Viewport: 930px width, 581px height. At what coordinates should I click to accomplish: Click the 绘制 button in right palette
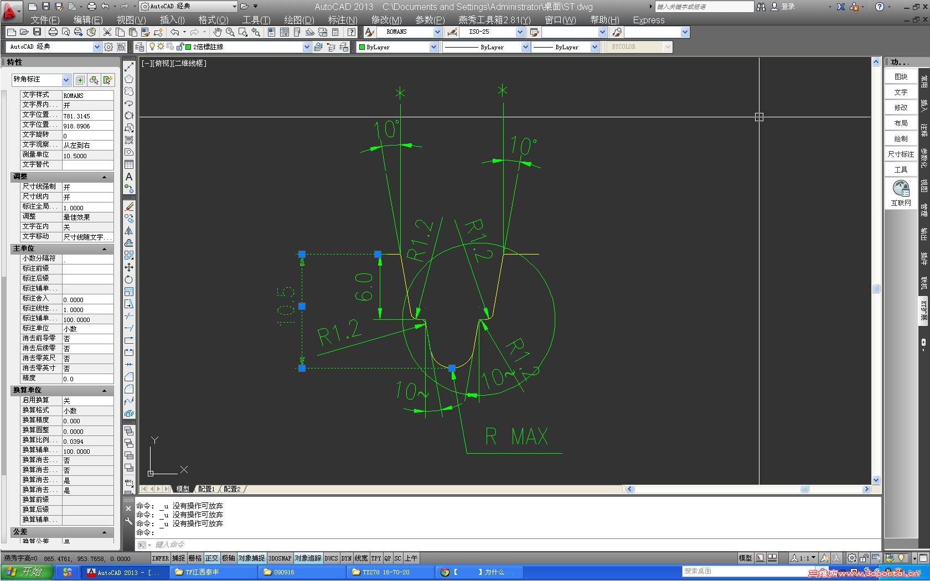[x=901, y=138]
